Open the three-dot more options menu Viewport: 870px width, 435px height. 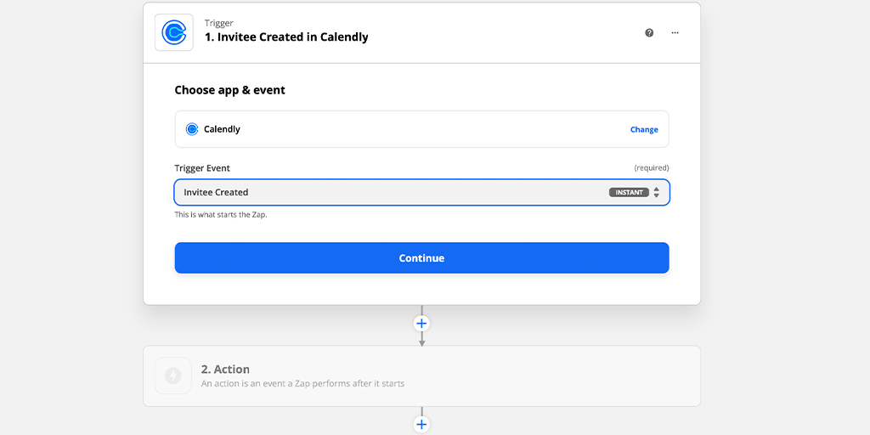675,33
